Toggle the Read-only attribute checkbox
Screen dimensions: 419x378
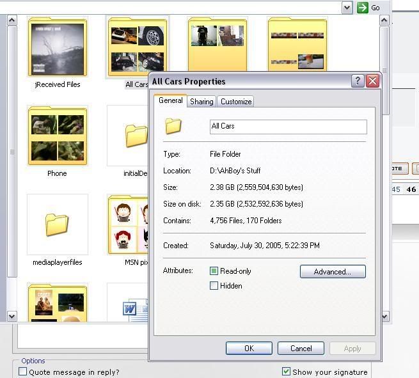click(x=214, y=271)
